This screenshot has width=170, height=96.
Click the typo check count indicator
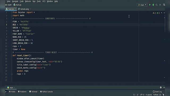(158, 13)
